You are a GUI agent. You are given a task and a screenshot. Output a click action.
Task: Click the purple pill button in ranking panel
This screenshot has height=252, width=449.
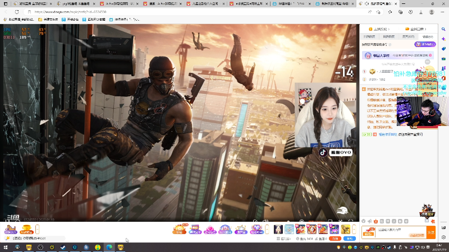[425, 44]
